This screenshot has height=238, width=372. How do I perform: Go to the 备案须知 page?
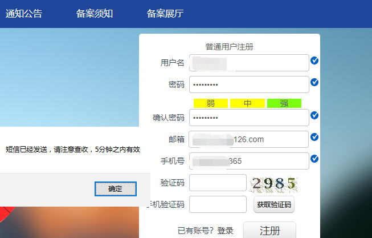95,14
